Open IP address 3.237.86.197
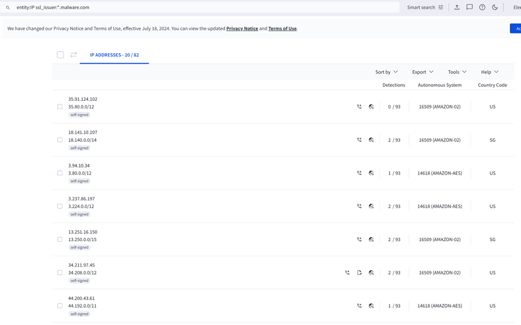Screen dimensions: 521x325 [x=81, y=199]
